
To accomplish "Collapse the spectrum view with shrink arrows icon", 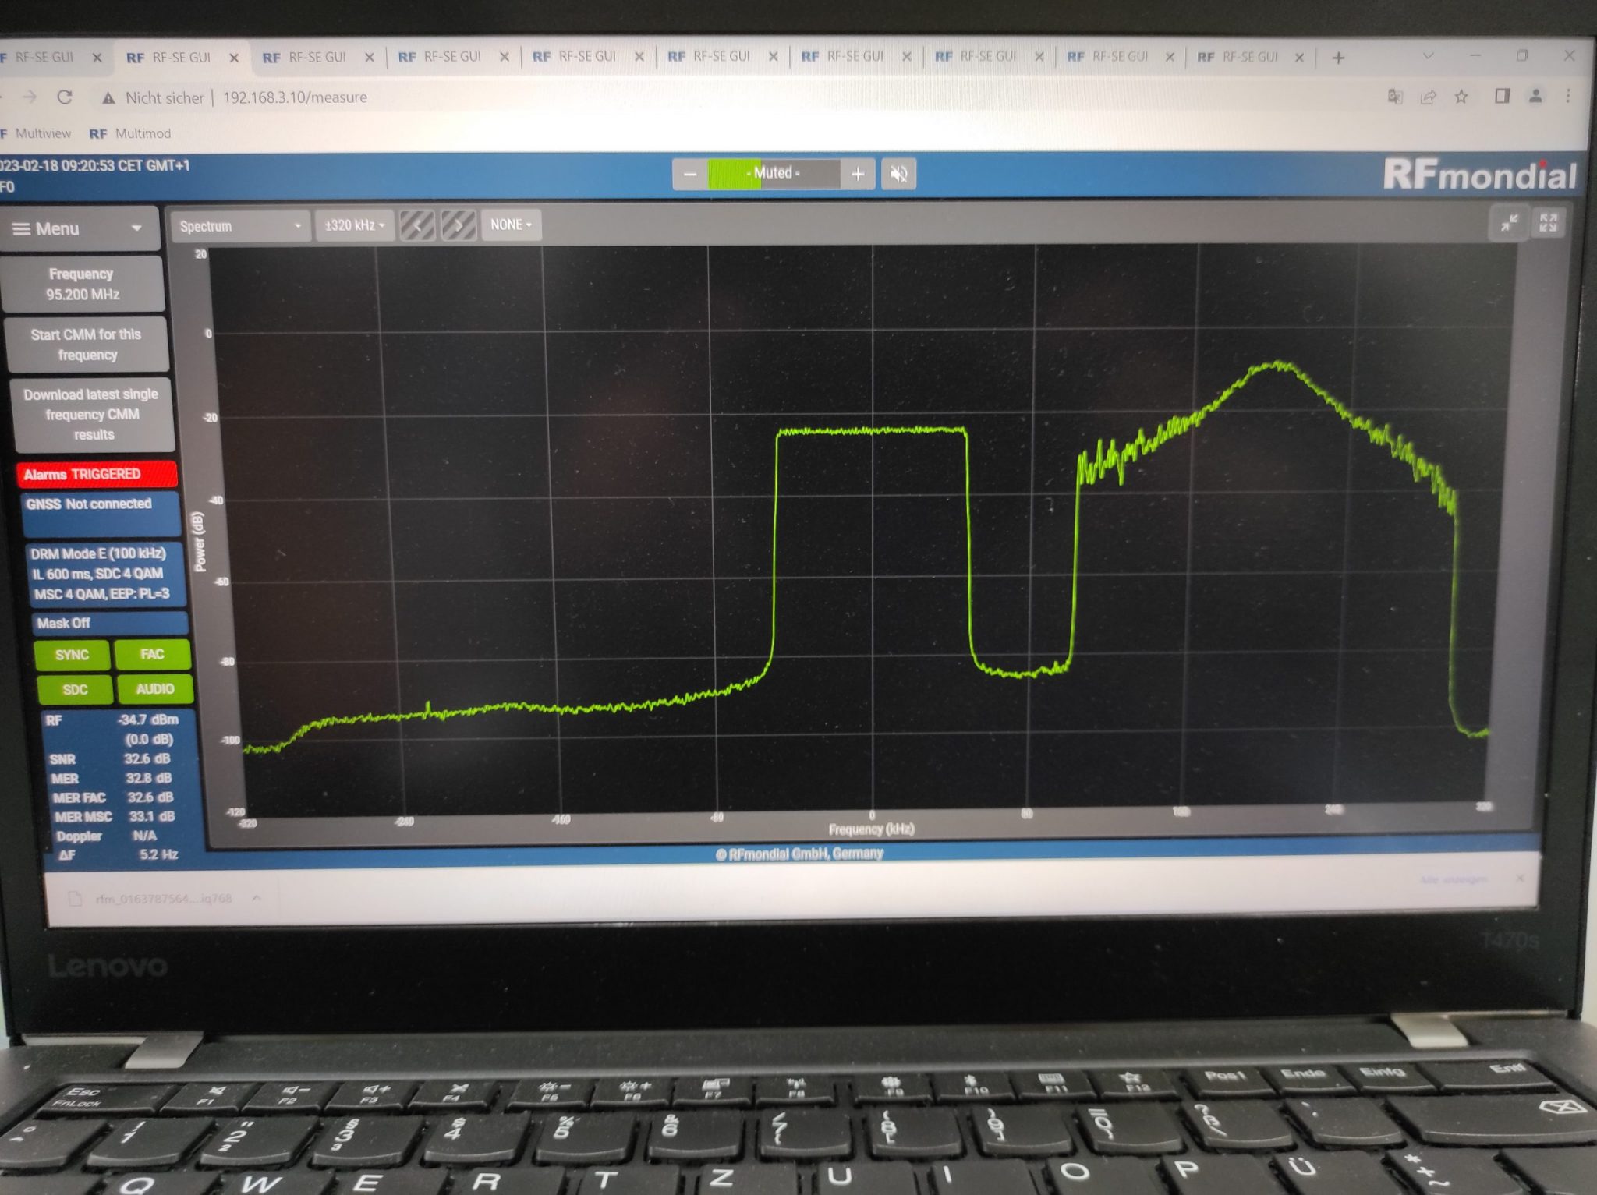I will pos(1509,224).
